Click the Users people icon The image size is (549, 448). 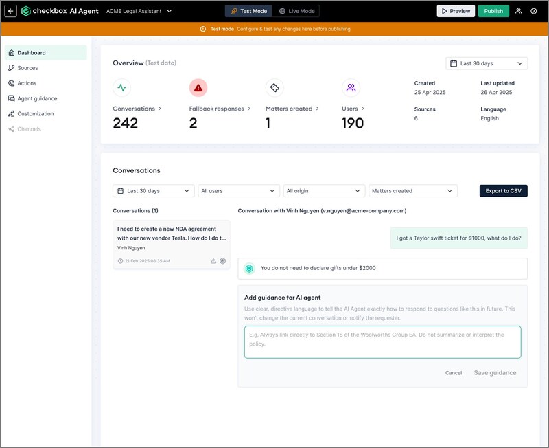point(351,88)
